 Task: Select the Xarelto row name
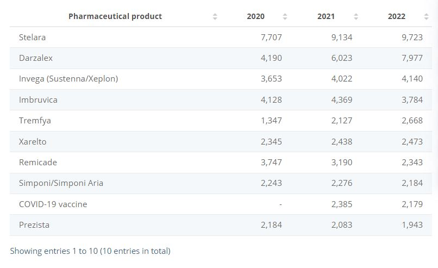(33, 142)
